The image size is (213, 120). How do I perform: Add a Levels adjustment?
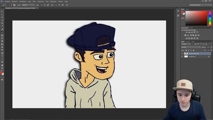point(189,32)
